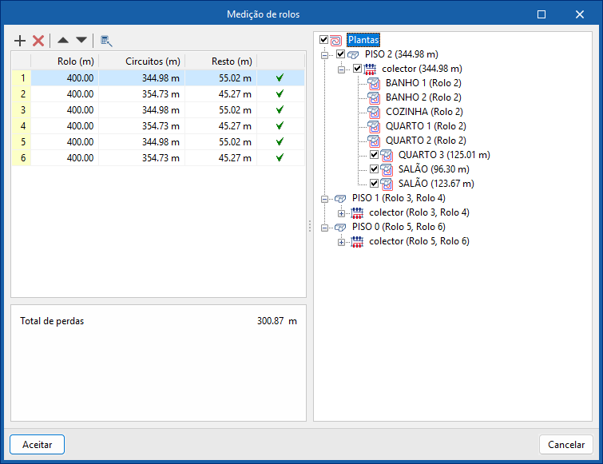Click the BANHO 2 circuit icon
603x464 pixels.
point(374,97)
